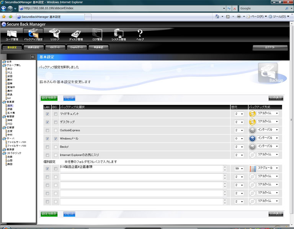Viewport: 294px width, 229px height.
Task: Select ファイルサーバ01 in tree
Action: coord(17,142)
